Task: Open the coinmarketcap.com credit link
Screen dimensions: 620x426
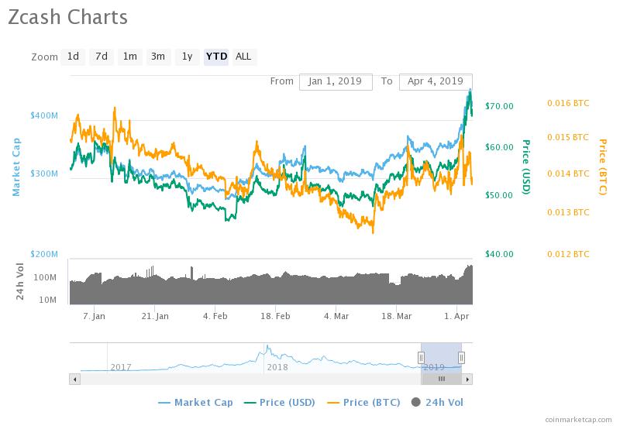Action: pos(578,420)
